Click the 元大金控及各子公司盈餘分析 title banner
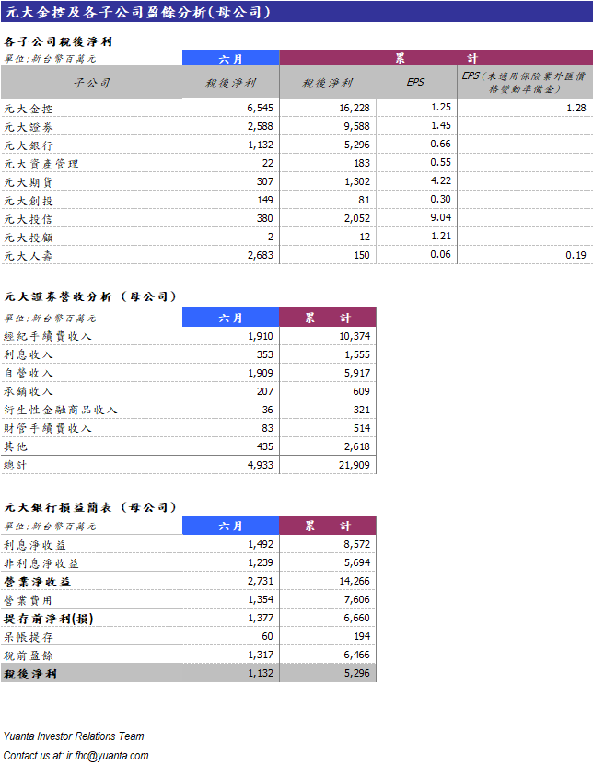 [296, 12]
